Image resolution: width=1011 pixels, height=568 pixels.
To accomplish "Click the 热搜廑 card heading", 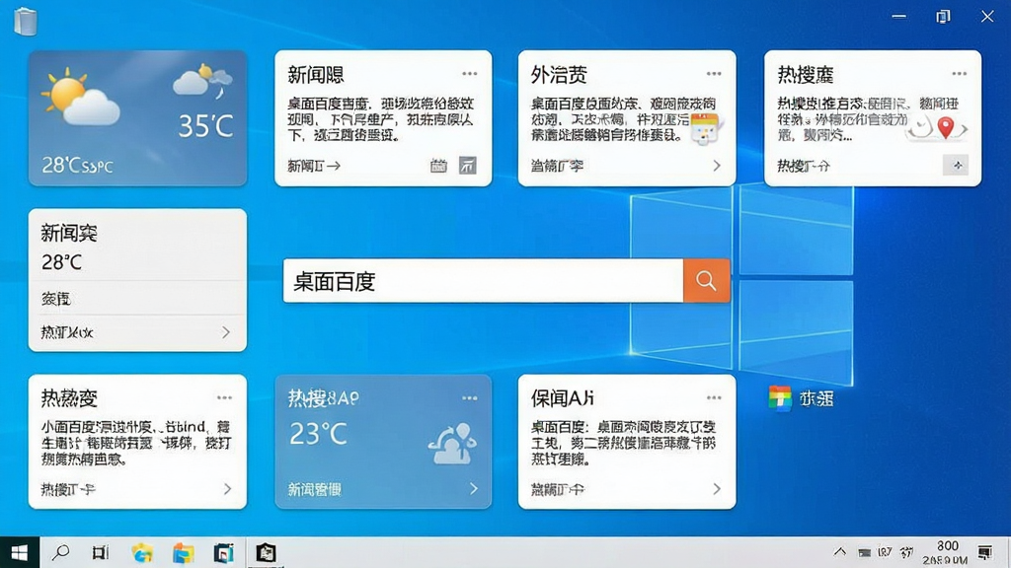I will point(806,75).
